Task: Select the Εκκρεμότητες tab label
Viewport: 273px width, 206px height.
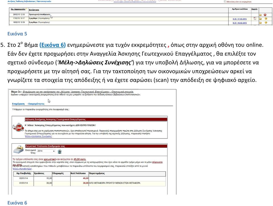Action: (36, 104)
